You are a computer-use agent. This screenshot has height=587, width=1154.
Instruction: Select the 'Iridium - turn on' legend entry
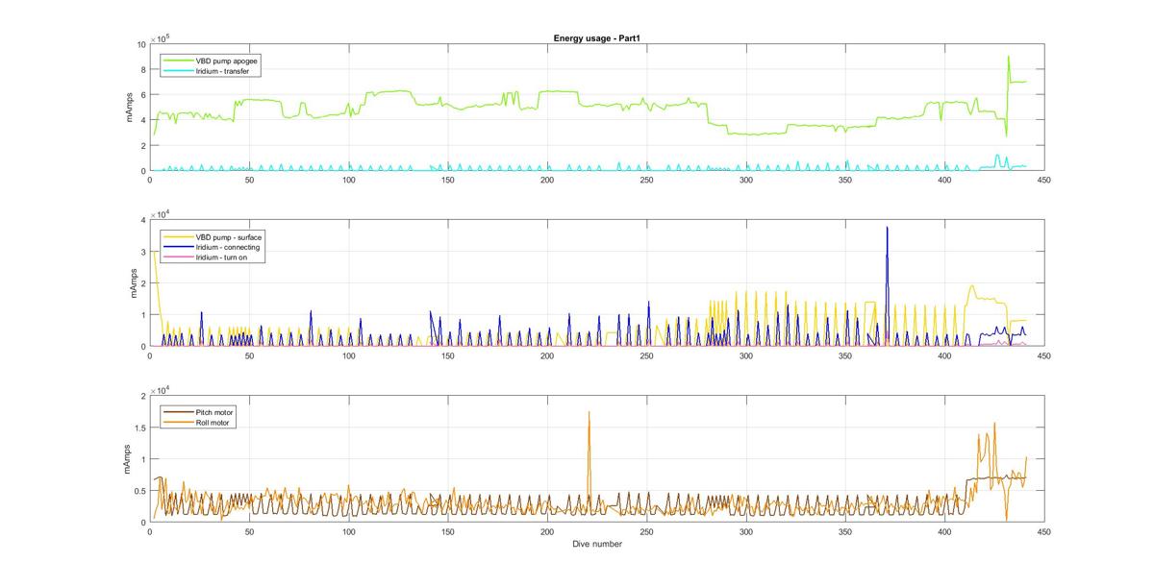(222, 257)
